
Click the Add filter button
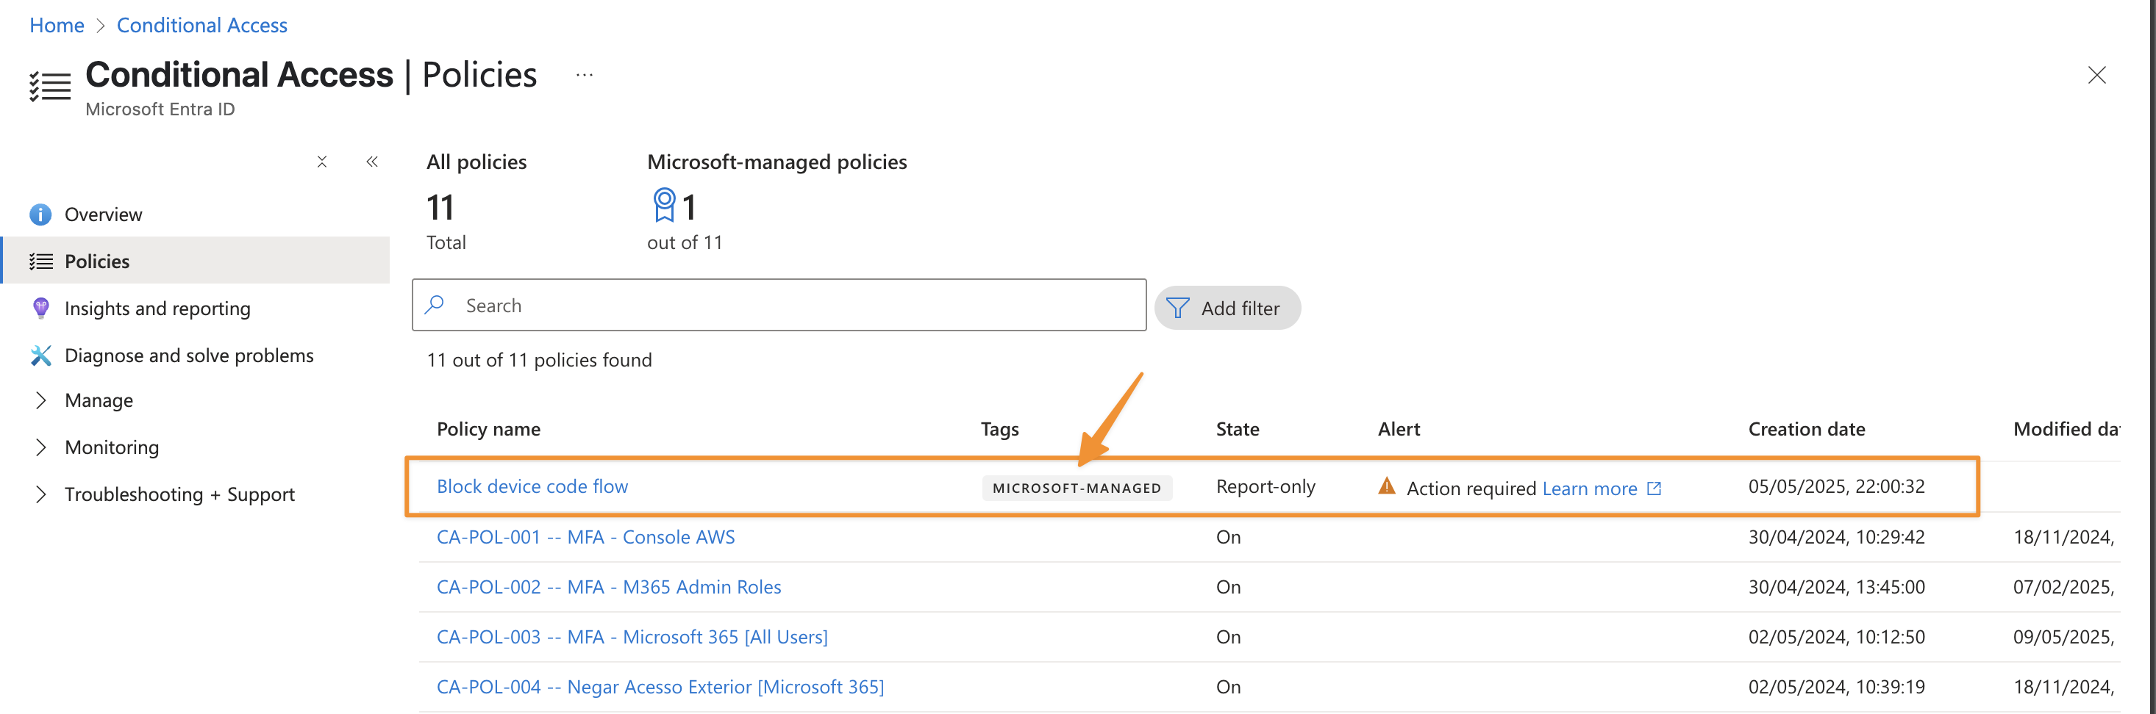point(1227,309)
